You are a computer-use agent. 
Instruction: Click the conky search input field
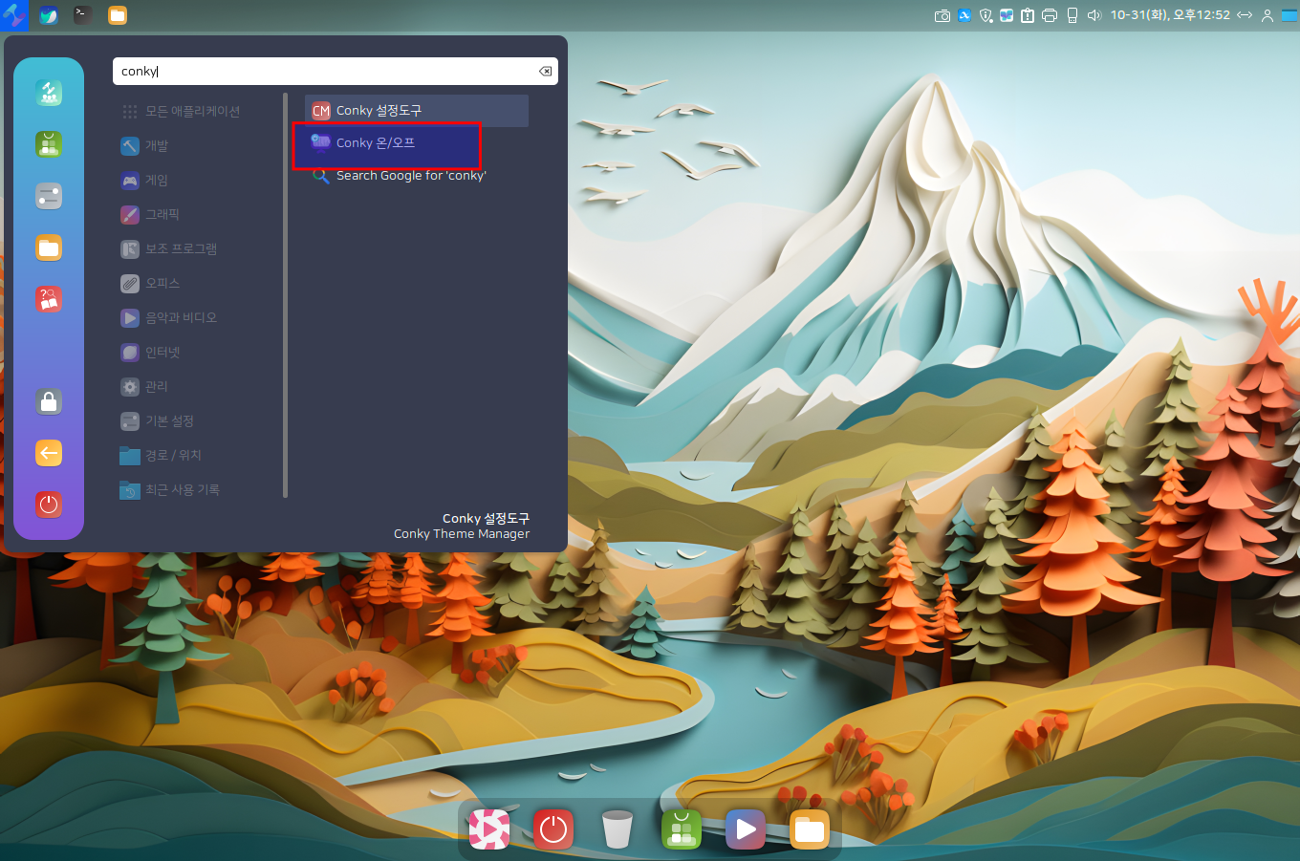tap(325, 72)
